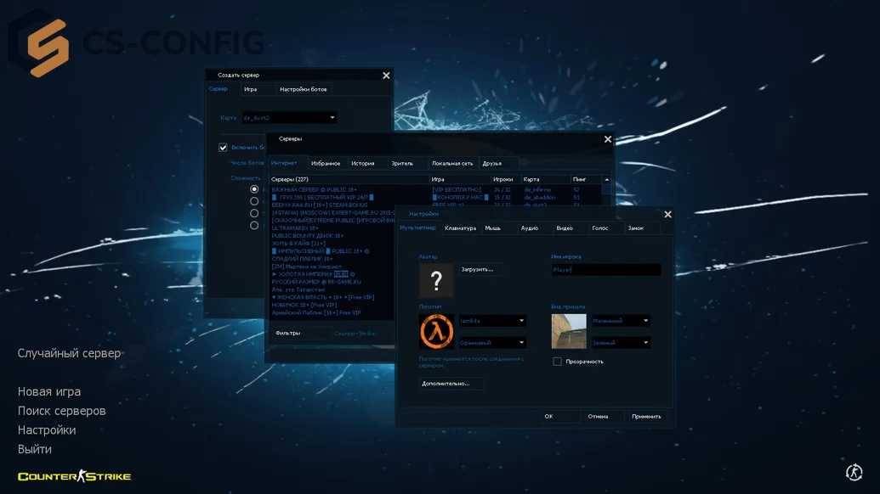Click the running soldier icon in the corner
880x494 pixels.
tap(854, 472)
